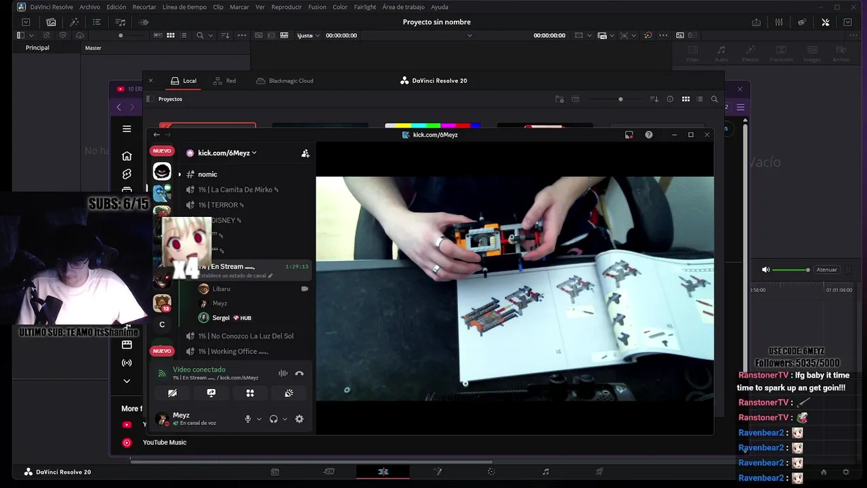Disconnect from the Discord voice channel
Viewport: 867px width, 488px height.
pos(299,373)
